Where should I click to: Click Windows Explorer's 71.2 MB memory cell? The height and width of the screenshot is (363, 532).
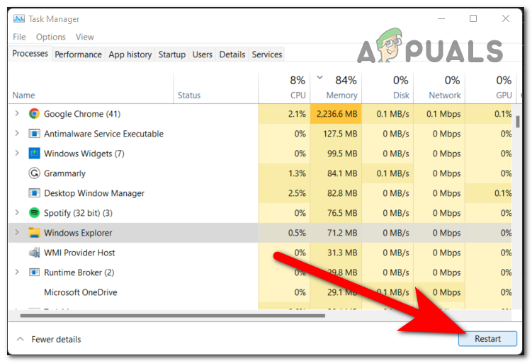[336, 233]
